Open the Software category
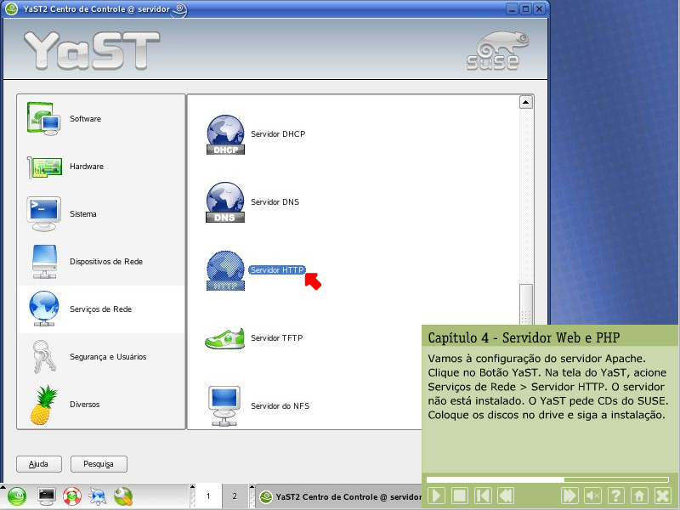 click(x=85, y=119)
